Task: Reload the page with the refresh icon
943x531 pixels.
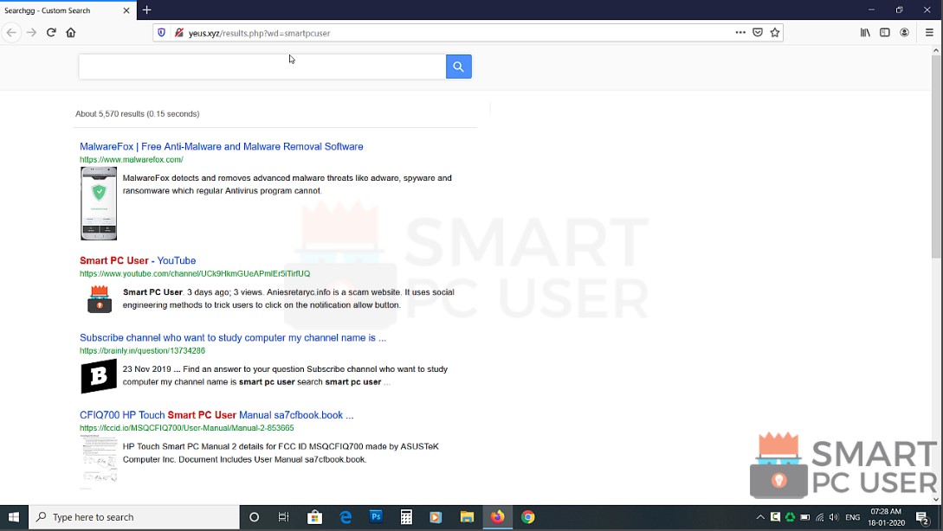Action: [51, 32]
